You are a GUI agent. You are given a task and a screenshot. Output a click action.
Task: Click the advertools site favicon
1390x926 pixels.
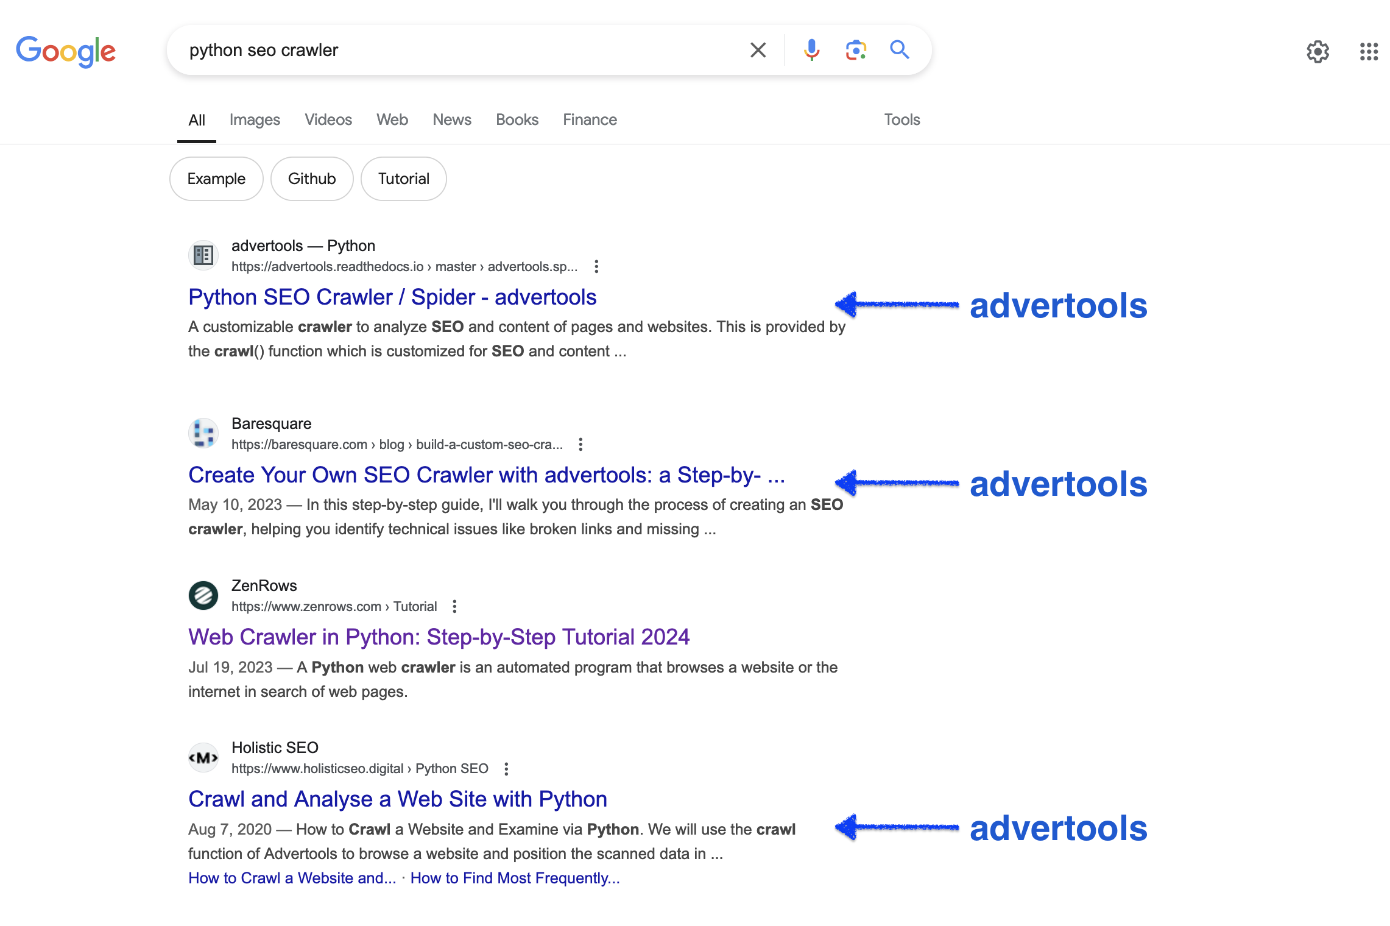(x=203, y=255)
